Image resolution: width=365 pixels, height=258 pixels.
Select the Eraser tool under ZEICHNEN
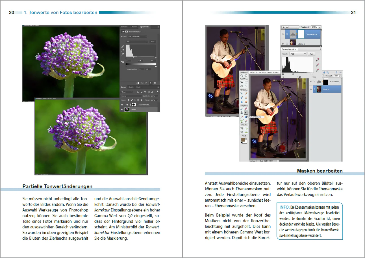(x=246, y=109)
